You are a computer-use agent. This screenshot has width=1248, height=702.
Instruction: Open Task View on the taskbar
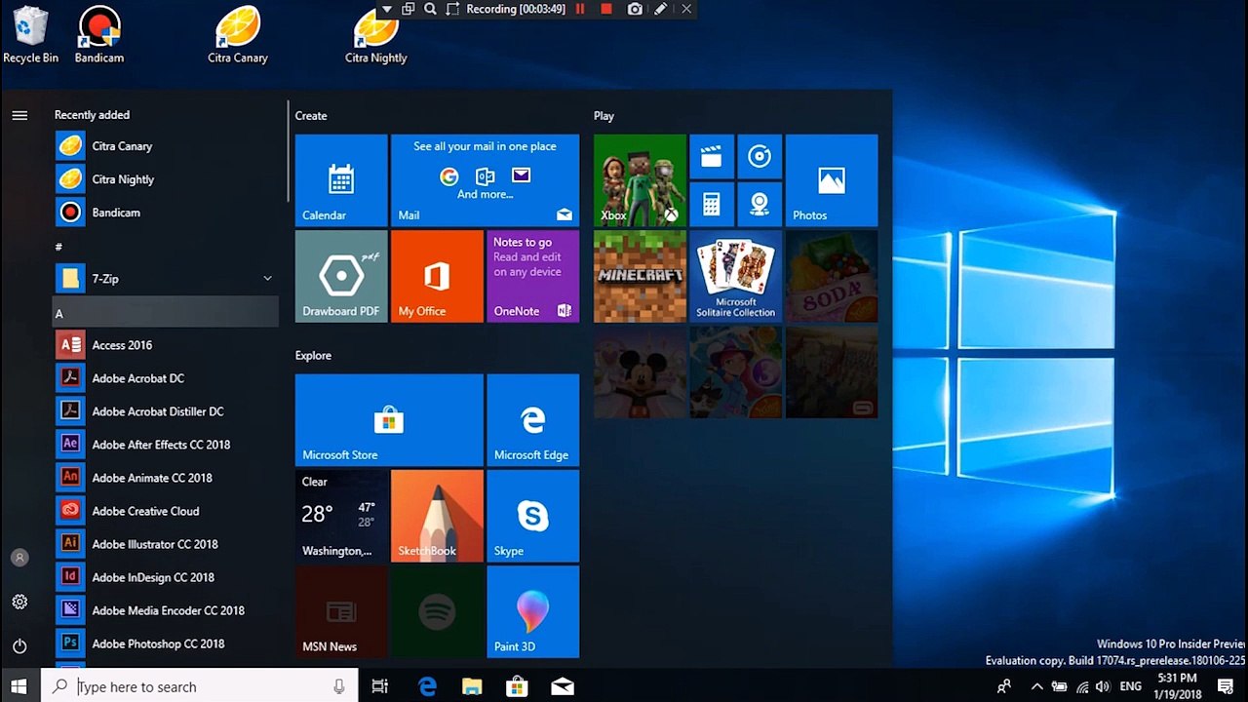coord(380,686)
